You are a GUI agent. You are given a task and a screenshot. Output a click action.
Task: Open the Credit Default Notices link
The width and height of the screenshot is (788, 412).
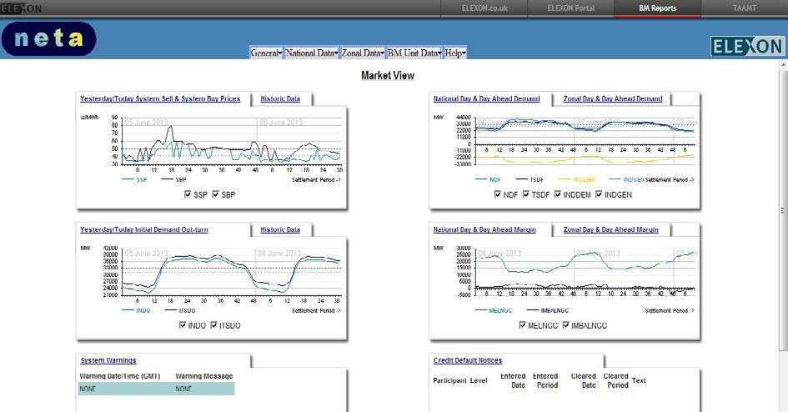467,360
